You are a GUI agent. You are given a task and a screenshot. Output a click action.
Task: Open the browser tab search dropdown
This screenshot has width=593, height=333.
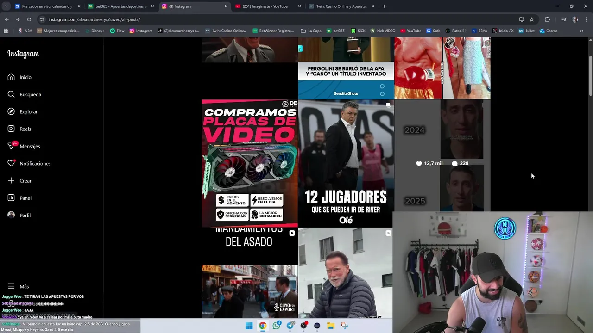coord(6,6)
